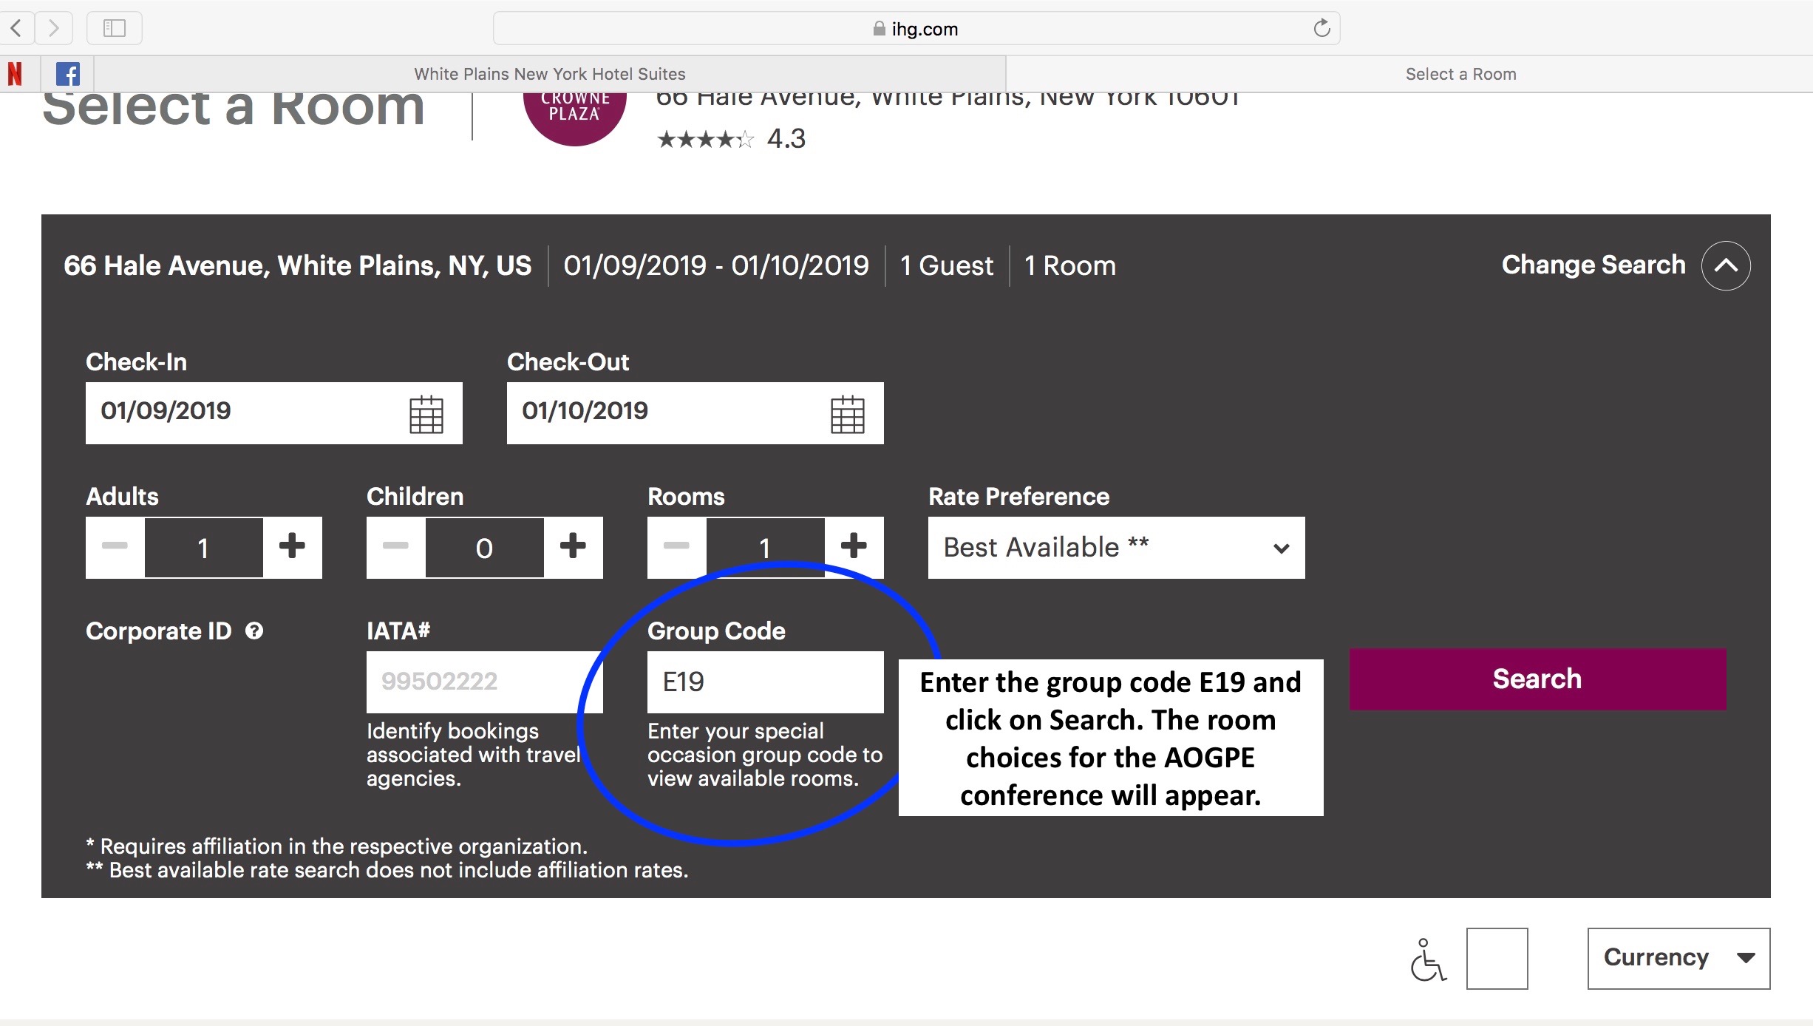The height and width of the screenshot is (1026, 1813).
Task: Click the ihg.com address bar
Action: coord(916,28)
